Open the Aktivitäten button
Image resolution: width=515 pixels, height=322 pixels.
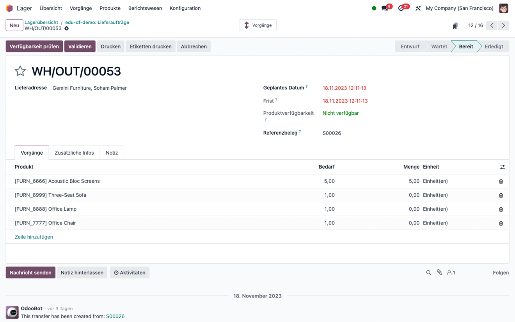click(x=130, y=272)
